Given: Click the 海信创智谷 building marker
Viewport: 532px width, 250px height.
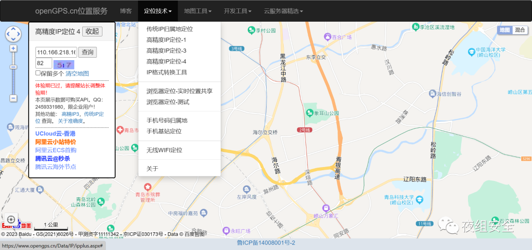Looking at the screenshot, I should [432, 93].
